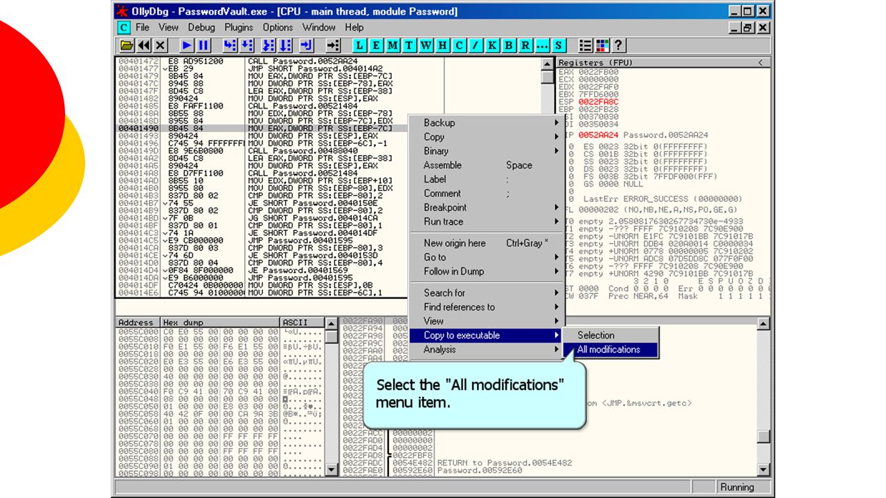Click the CPU window C icon in menu bar

click(123, 28)
